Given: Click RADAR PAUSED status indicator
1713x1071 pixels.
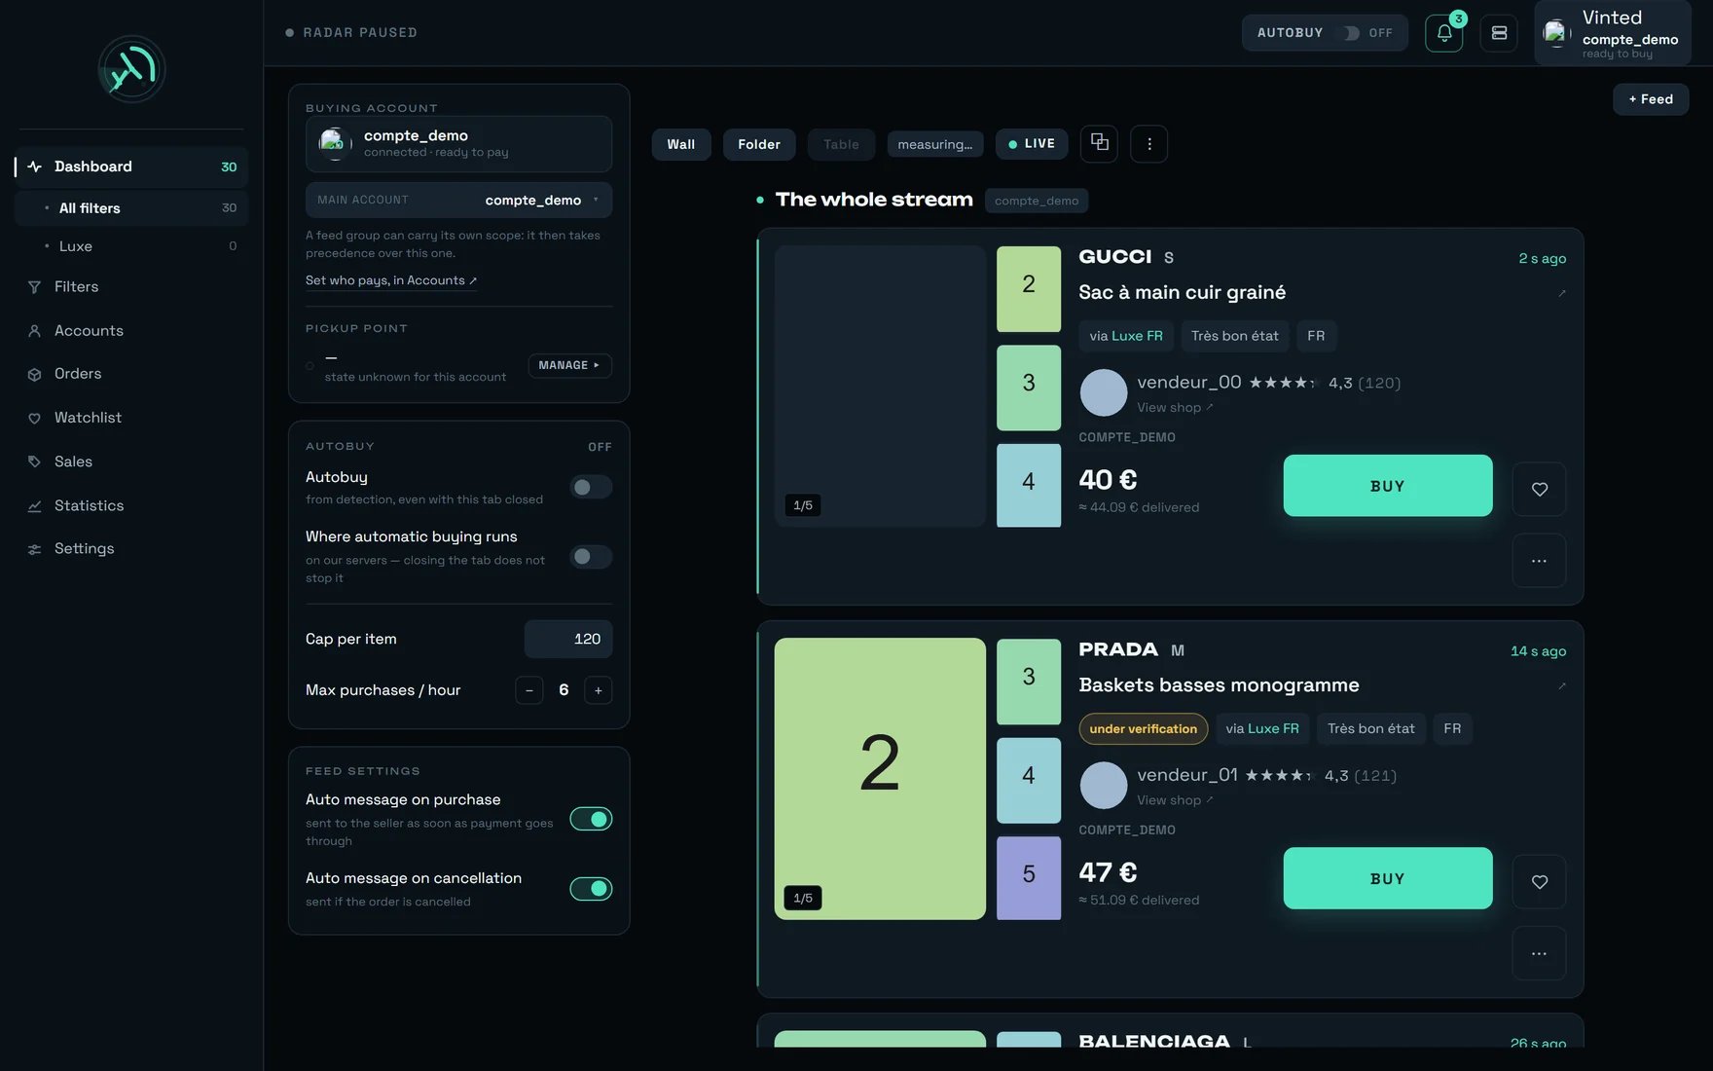Looking at the screenshot, I should pyautogui.click(x=351, y=33).
